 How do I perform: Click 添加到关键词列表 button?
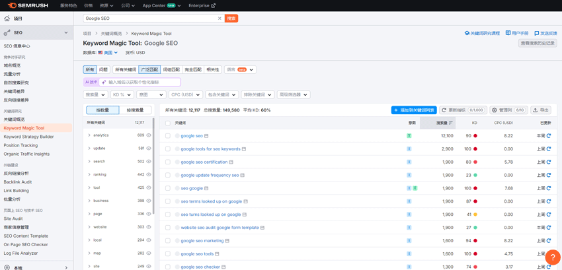pyautogui.click(x=414, y=110)
